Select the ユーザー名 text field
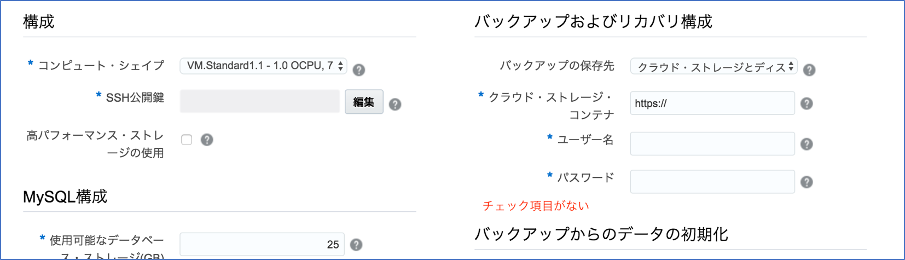 point(712,143)
